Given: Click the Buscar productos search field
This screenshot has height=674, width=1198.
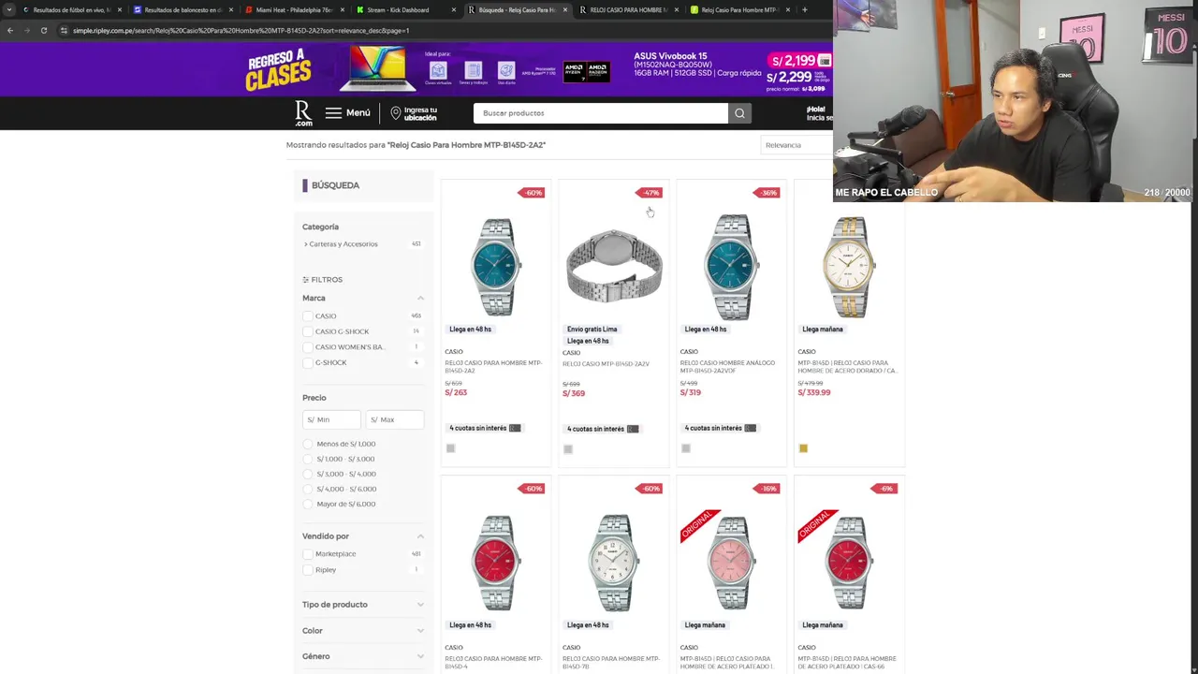Looking at the screenshot, I should [600, 113].
